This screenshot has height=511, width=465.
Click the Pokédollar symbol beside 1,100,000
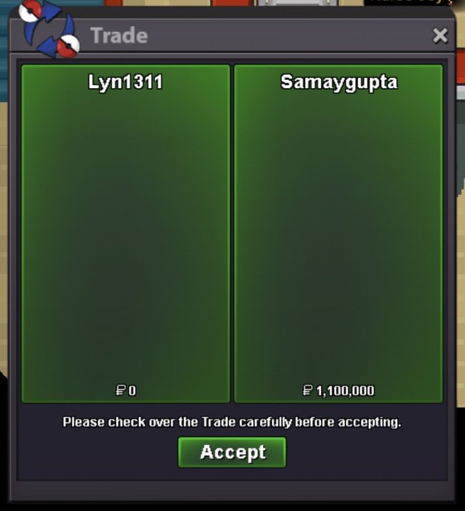click(x=307, y=390)
